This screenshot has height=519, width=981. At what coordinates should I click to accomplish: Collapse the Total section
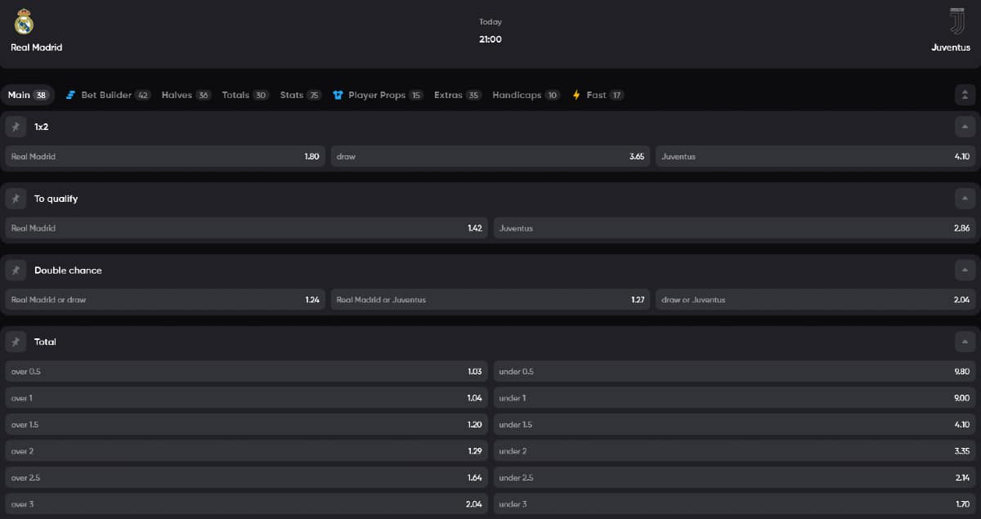965,342
